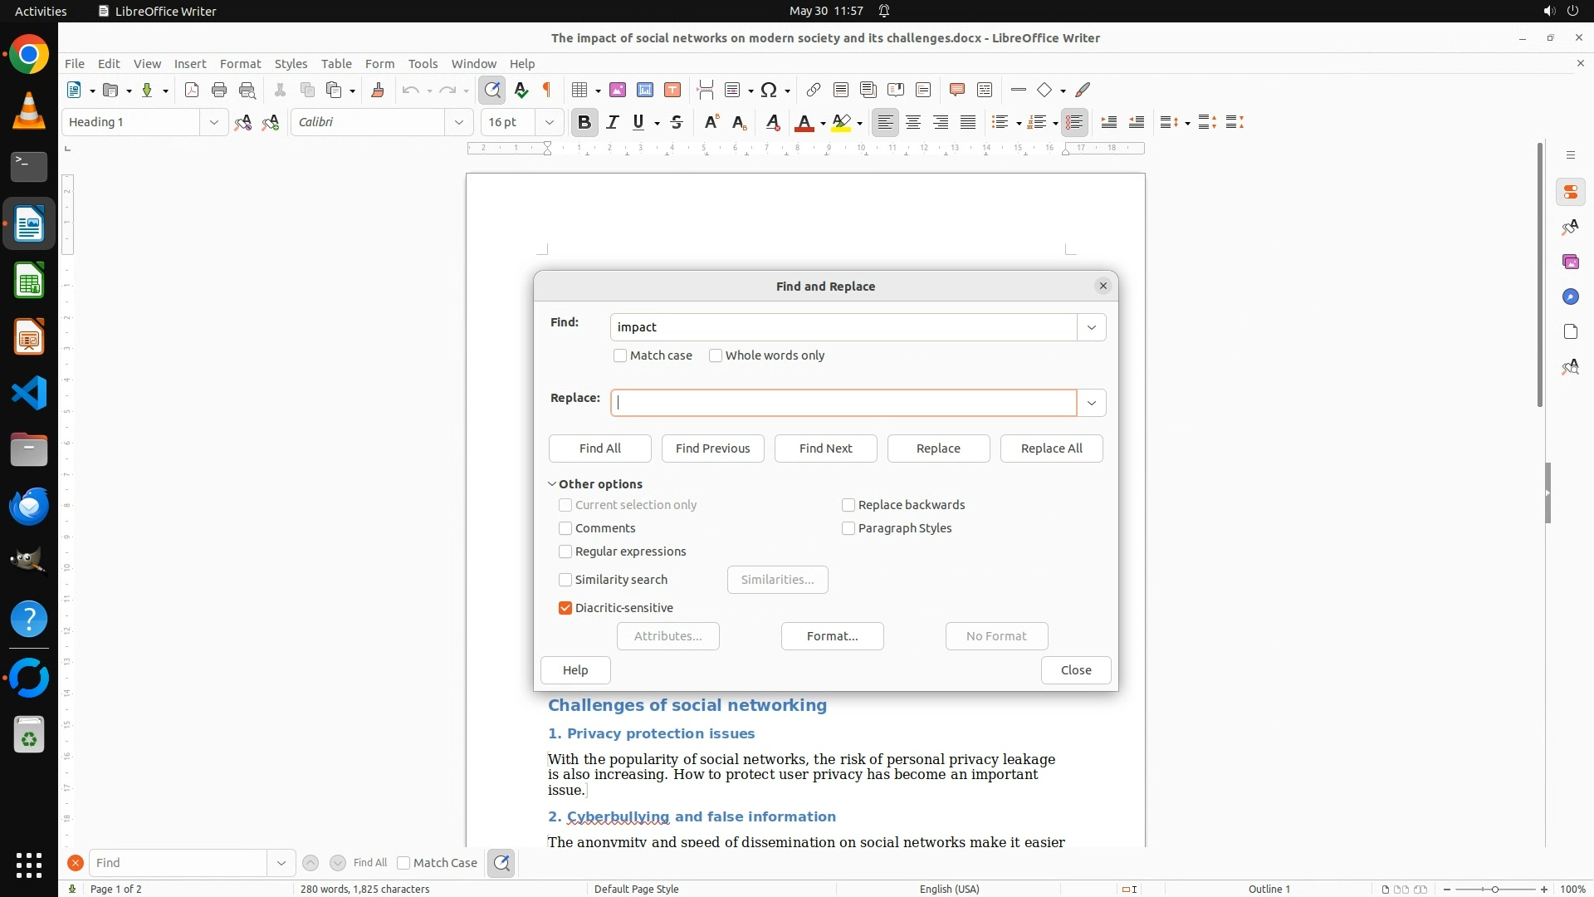This screenshot has width=1594, height=897.
Task: Toggle formatting marks pilcrow icon
Action: (x=547, y=90)
